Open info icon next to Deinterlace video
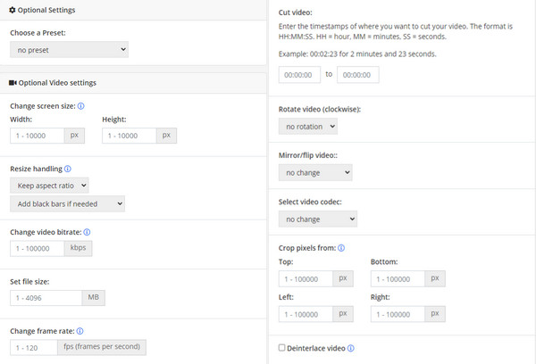Screen dimensions: 536x364 pyautogui.click(x=351, y=348)
